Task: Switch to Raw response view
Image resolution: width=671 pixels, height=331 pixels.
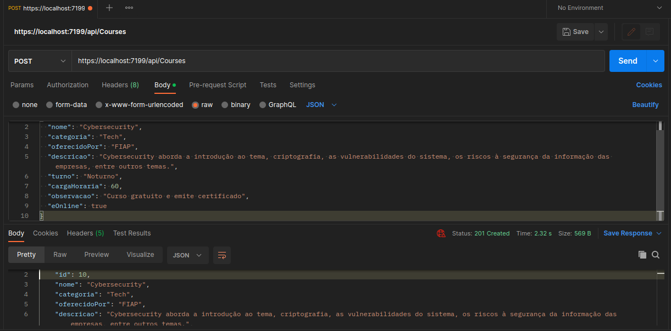Action: click(x=60, y=255)
